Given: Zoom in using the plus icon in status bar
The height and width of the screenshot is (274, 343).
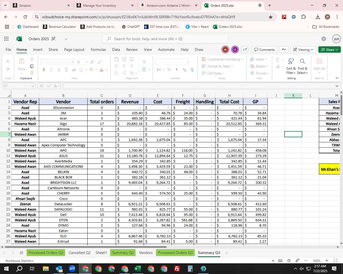Looking at the screenshot, I should click(327, 261).
